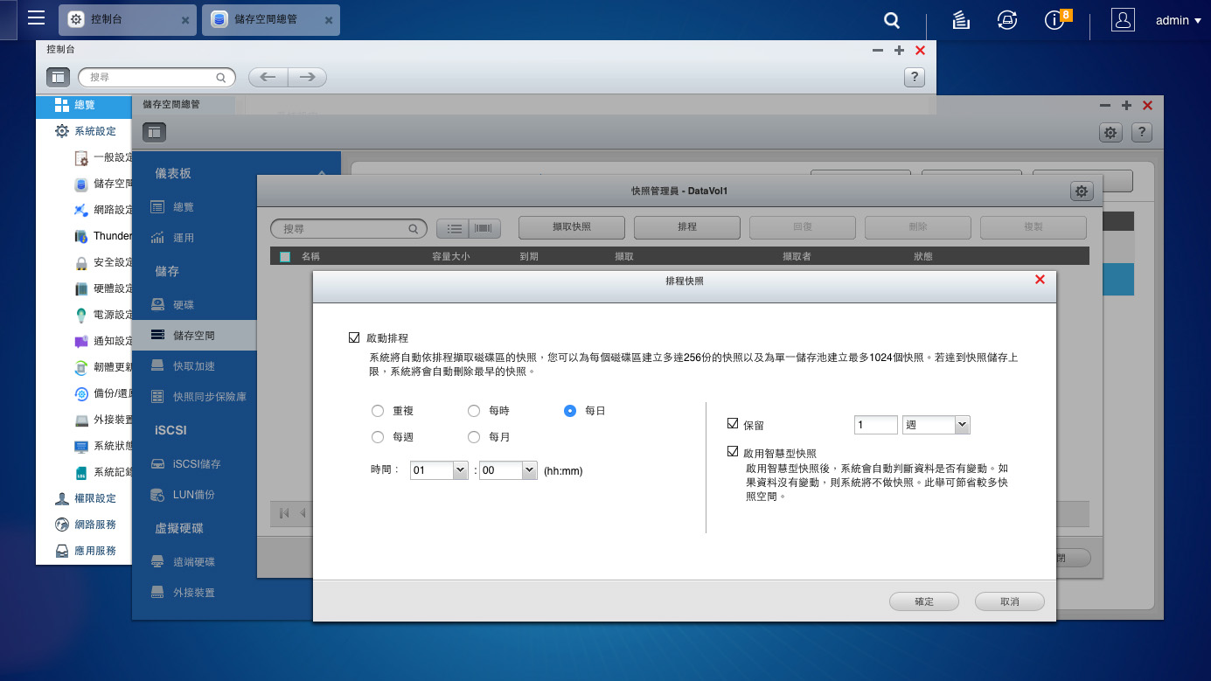
Task: Toggle 啟用智慧型快照 checkbox
Action: click(733, 453)
